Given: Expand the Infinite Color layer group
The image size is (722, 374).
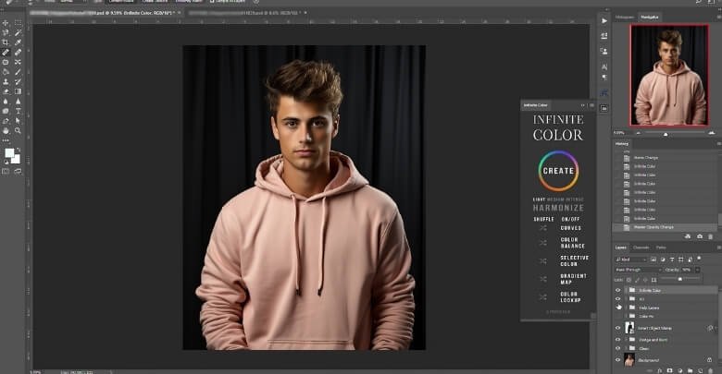Looking at the screenshot, I should pos(627,290).
